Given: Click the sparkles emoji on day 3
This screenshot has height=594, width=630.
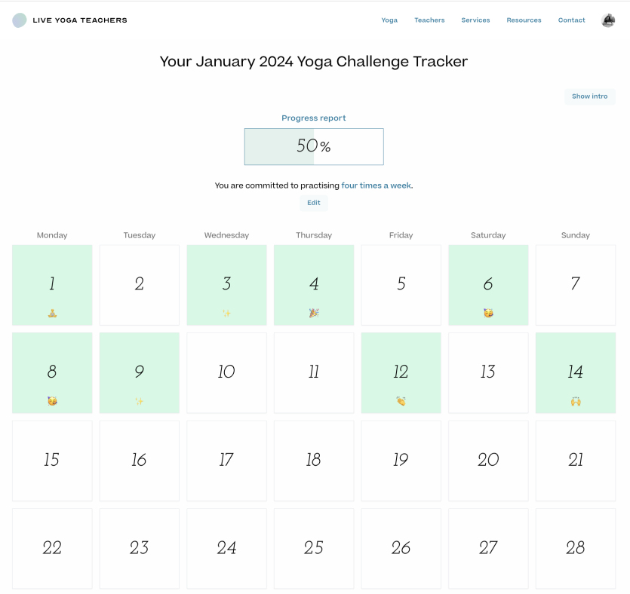Looking at the screenshot, I should coord(226,314).
